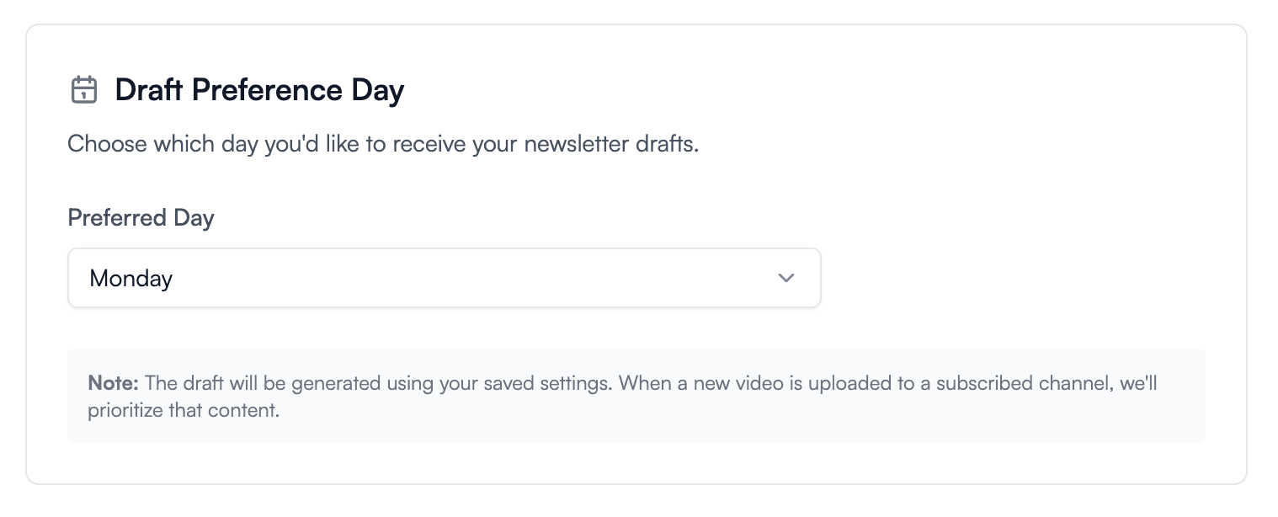1278x517 pixels.
Task: Select the Monday text inside the dropdown
Action: 130,278
